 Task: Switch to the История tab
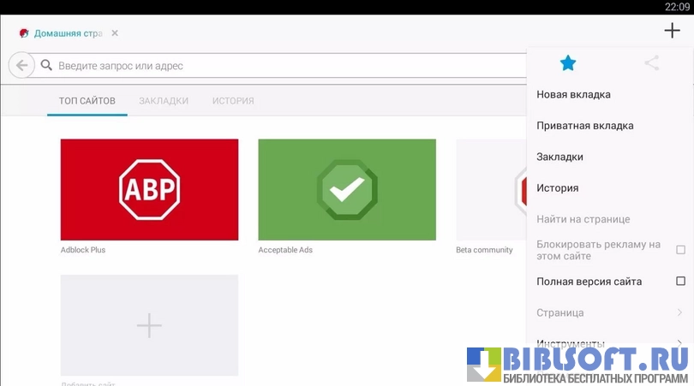(x=233, y=101)
